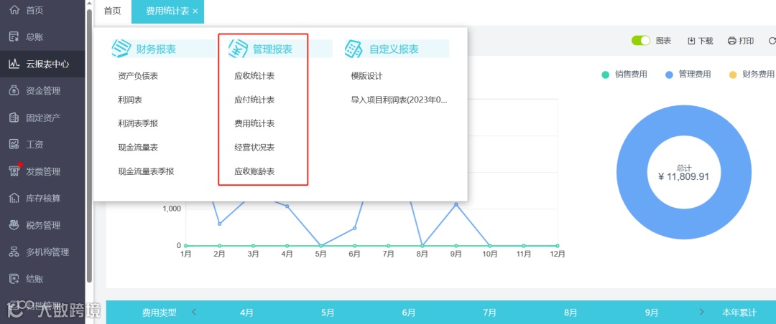Screen dimensions: 776x324
Task: Click the 6月 column header in table
Action: pos(408,313)
